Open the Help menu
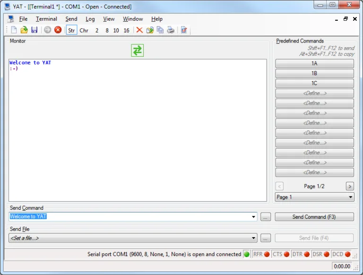This screenshot has width=363, height=275. (157, 19)
